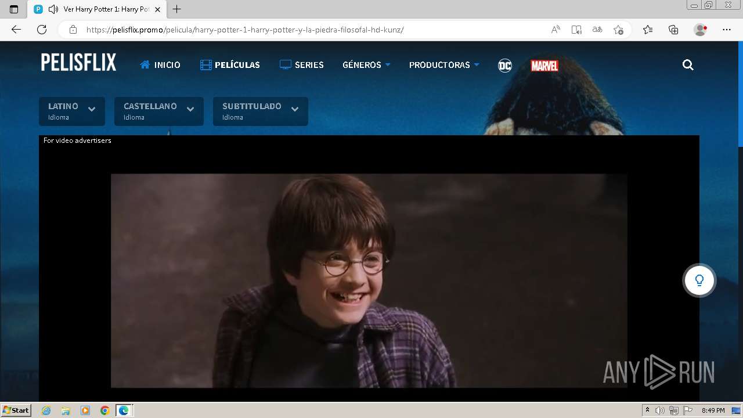Mute the tab via speaker icon

(53, 9)
